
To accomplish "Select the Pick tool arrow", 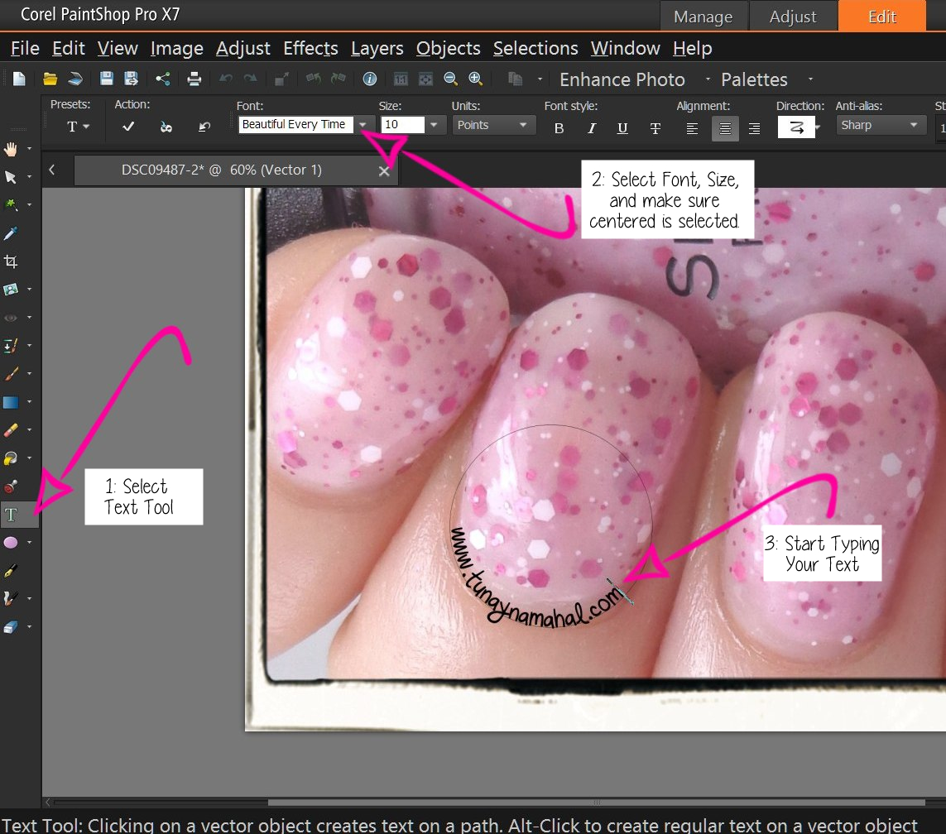I will pyautogui.click(x=12, y=177).
